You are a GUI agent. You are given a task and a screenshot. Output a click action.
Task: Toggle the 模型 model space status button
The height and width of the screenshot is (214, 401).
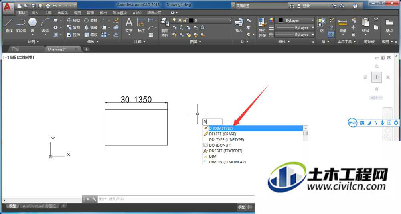point(242,207)
